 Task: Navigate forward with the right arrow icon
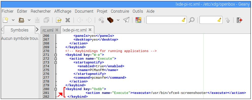click(89, 20)
